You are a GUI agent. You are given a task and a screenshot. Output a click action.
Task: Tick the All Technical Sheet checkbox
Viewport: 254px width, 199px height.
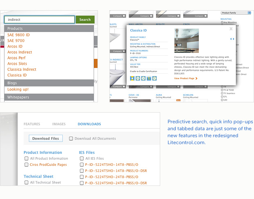[x=26, y=182]
